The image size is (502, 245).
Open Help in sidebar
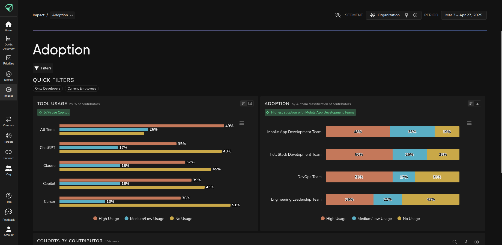tap(8, 198)
